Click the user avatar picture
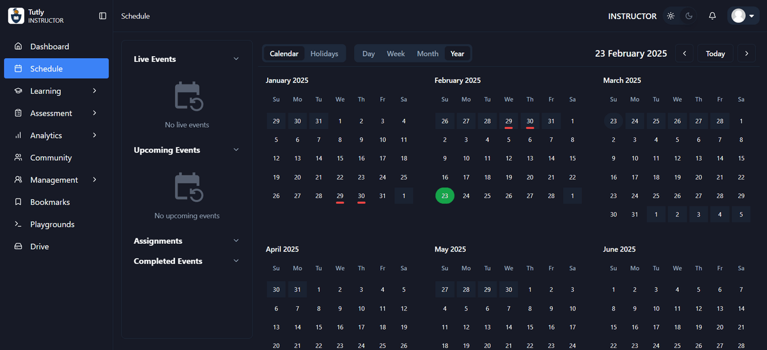 tap(738, 16)
